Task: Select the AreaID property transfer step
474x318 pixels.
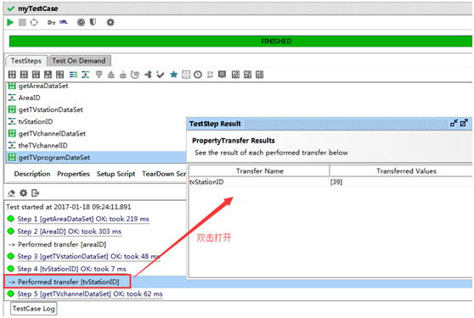Action: [30, 98]
